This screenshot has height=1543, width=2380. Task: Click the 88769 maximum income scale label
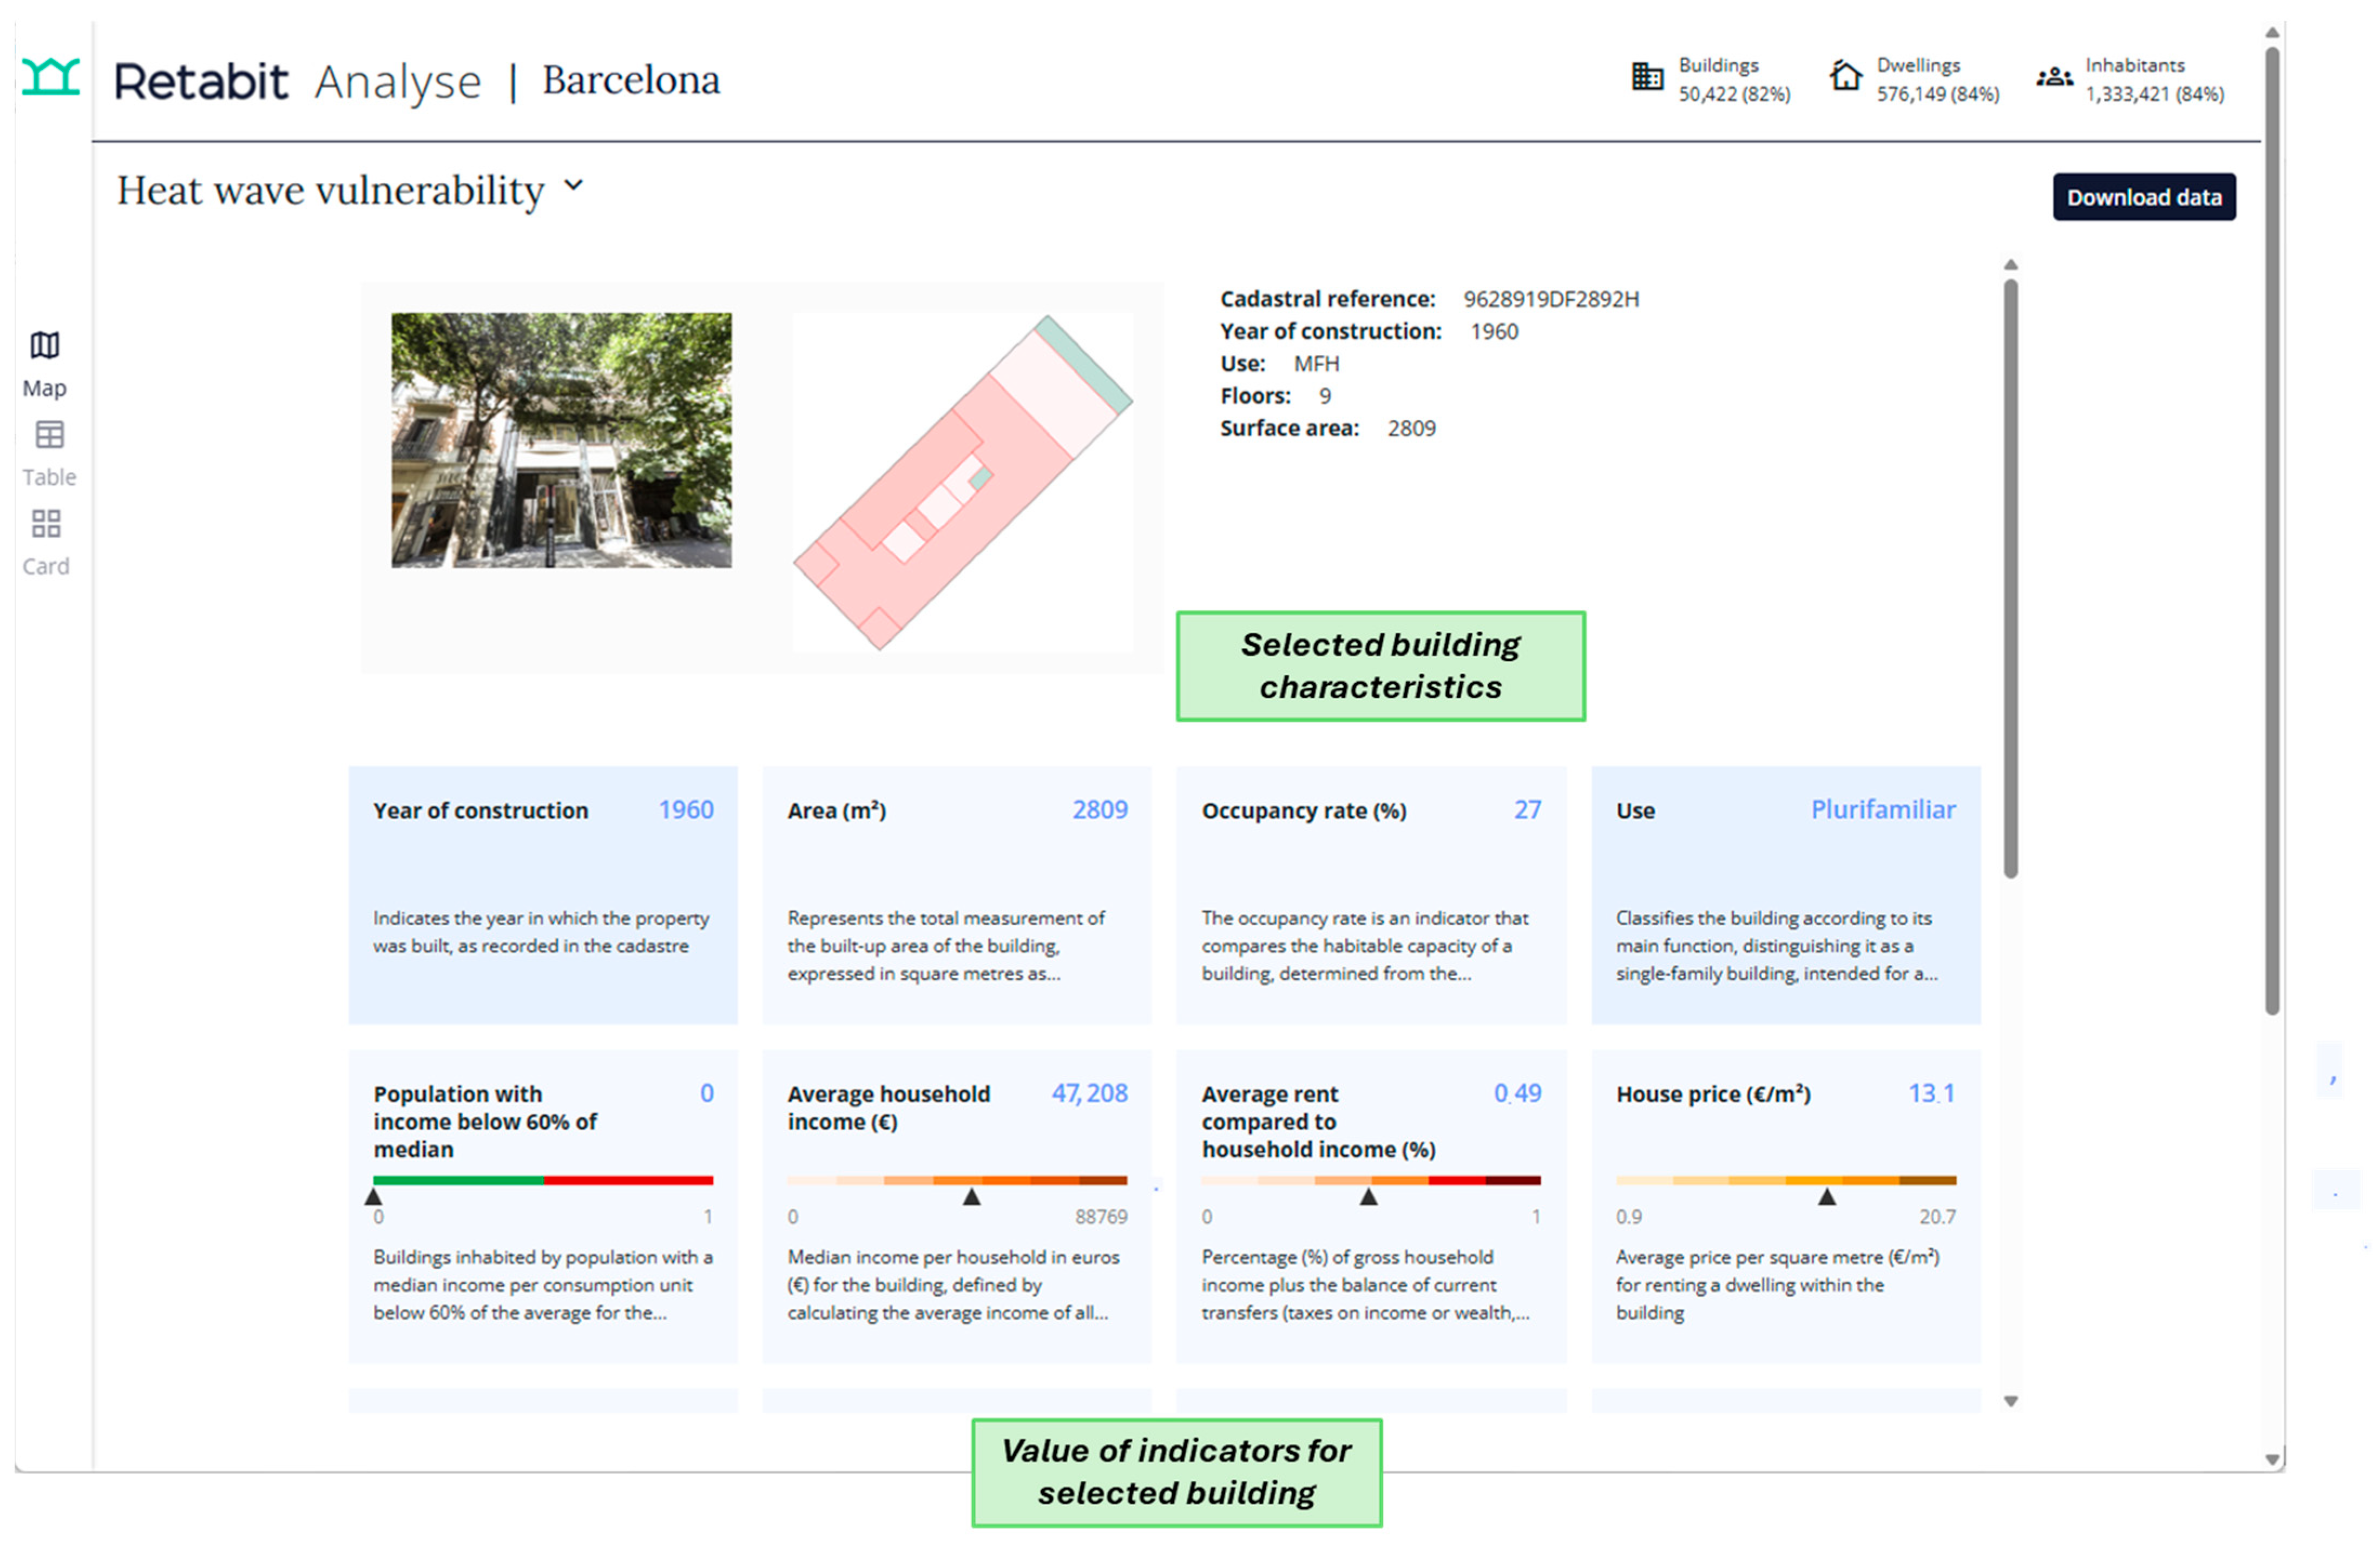1101,1217
